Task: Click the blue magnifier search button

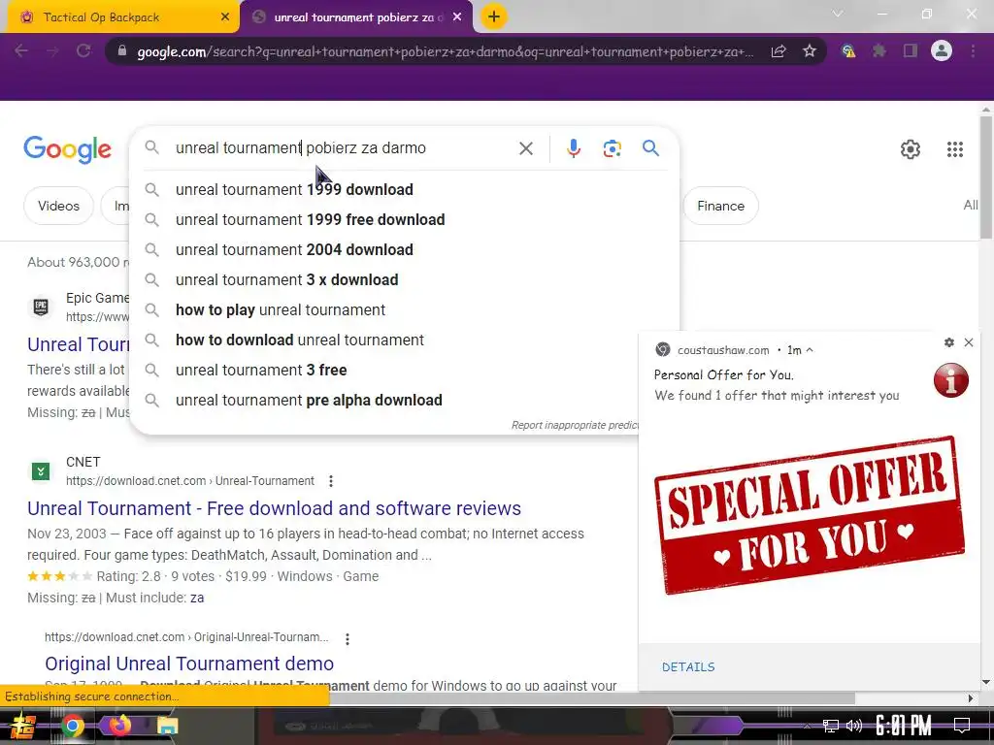Action: pos(650,148)
